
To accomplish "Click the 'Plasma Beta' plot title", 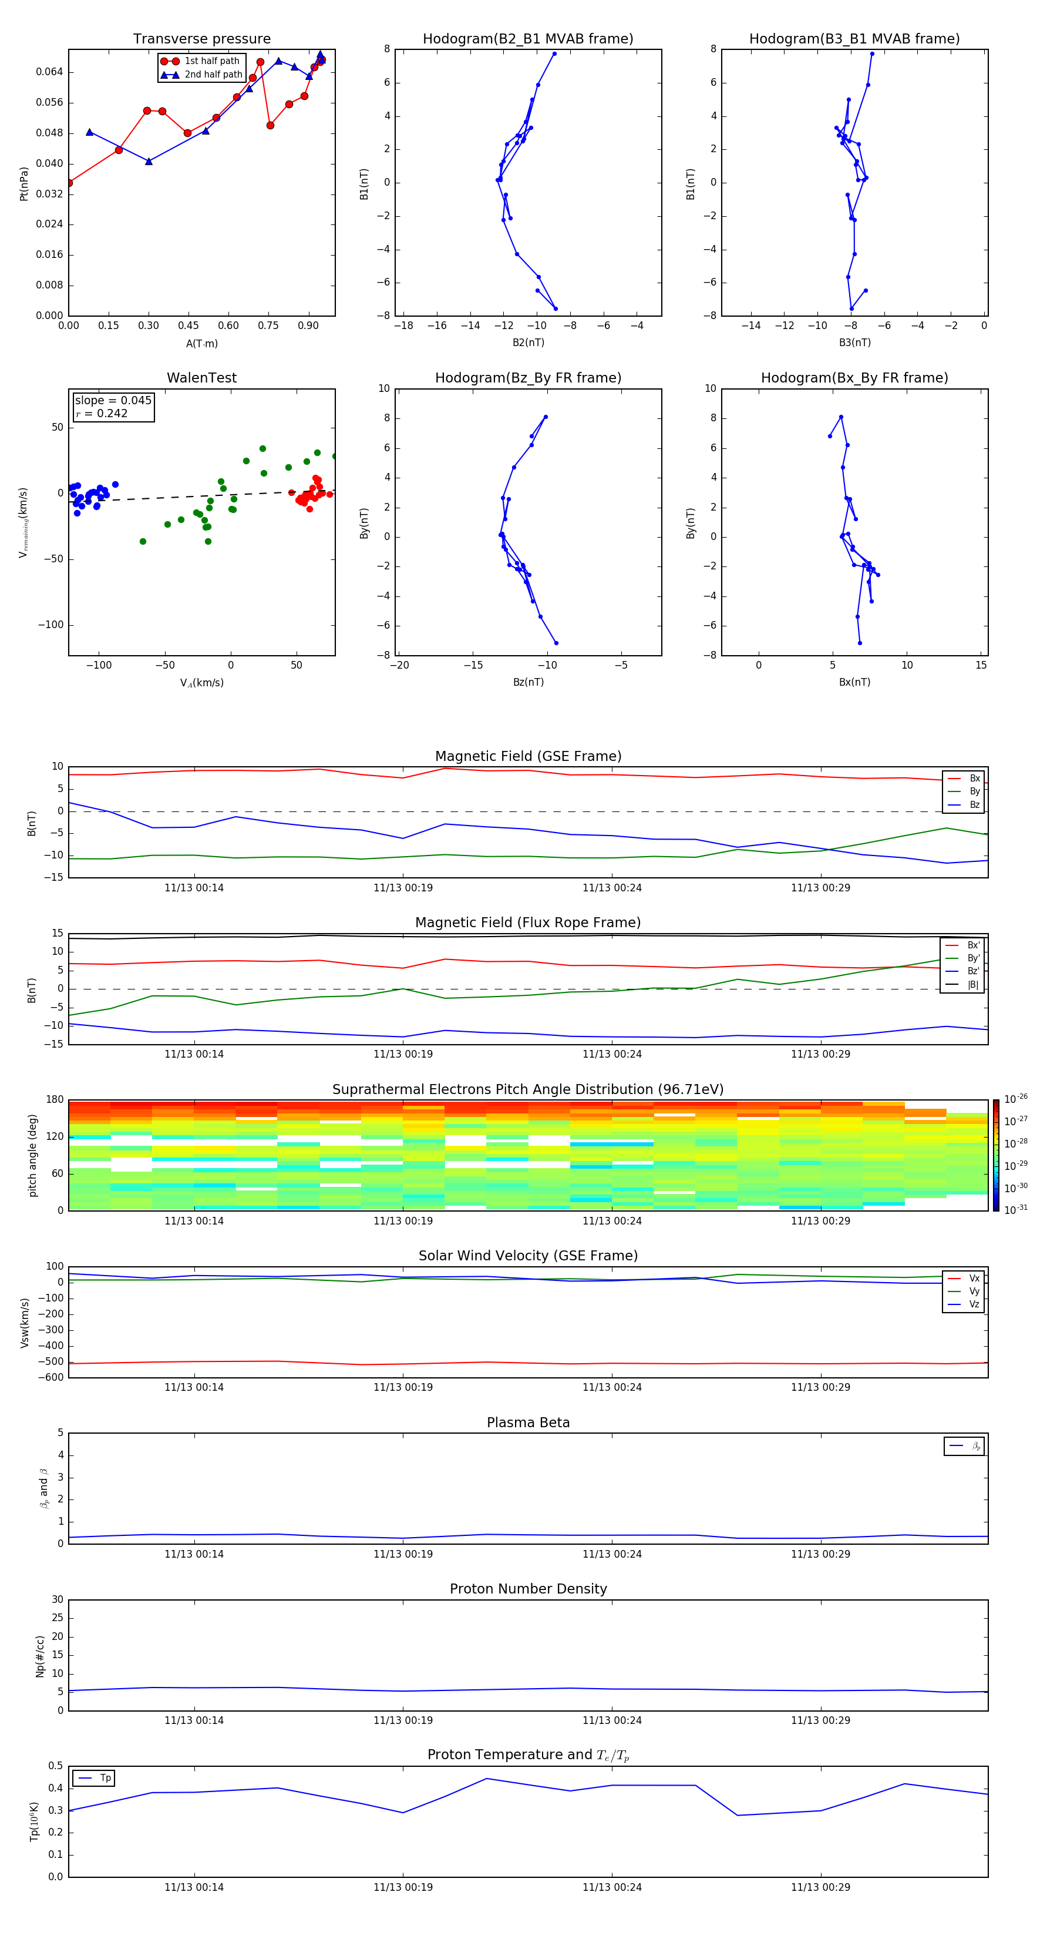I will click(528, 1423).
